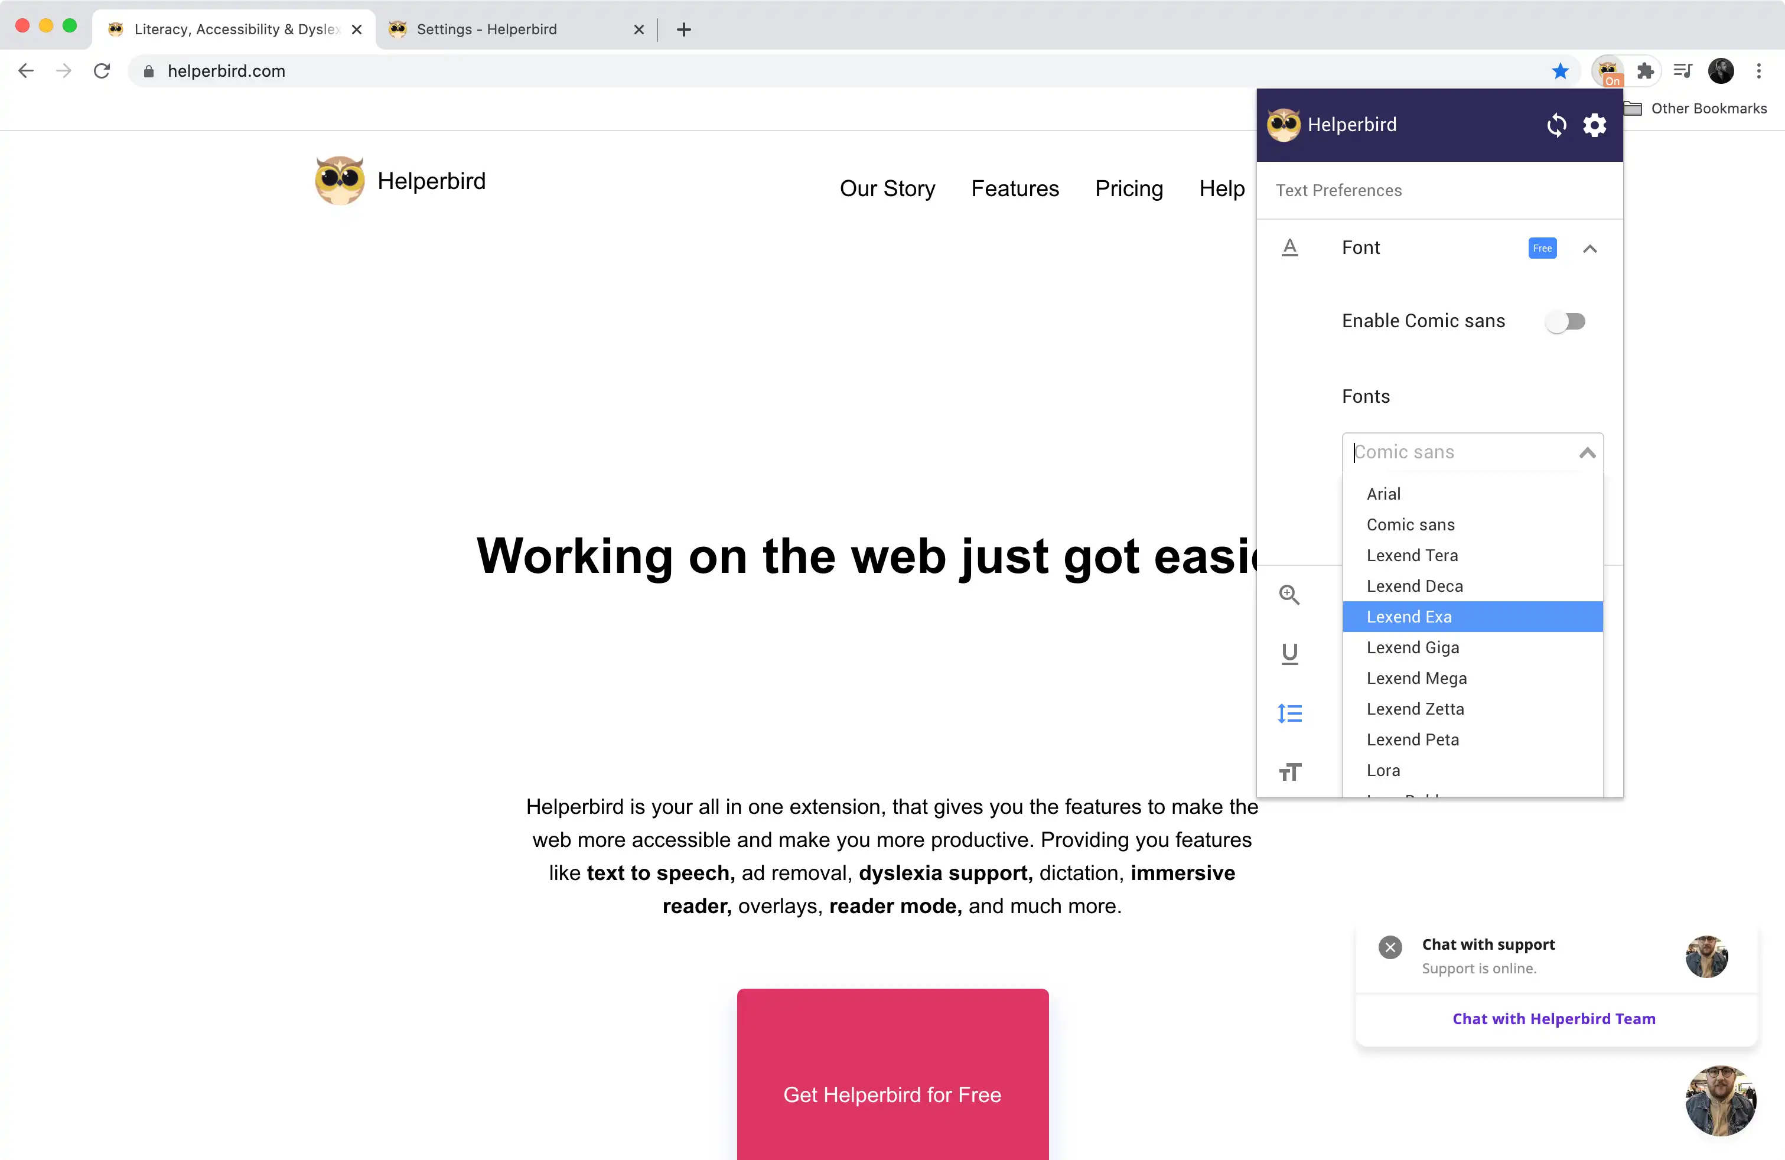Open Features nav item

click(1015, 188)
